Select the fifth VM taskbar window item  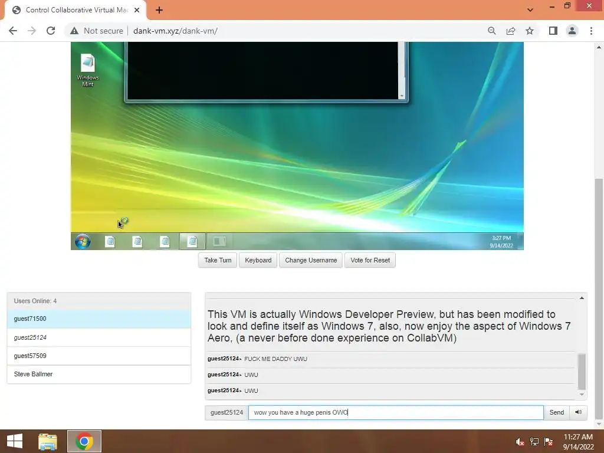[x=219, y=241]
